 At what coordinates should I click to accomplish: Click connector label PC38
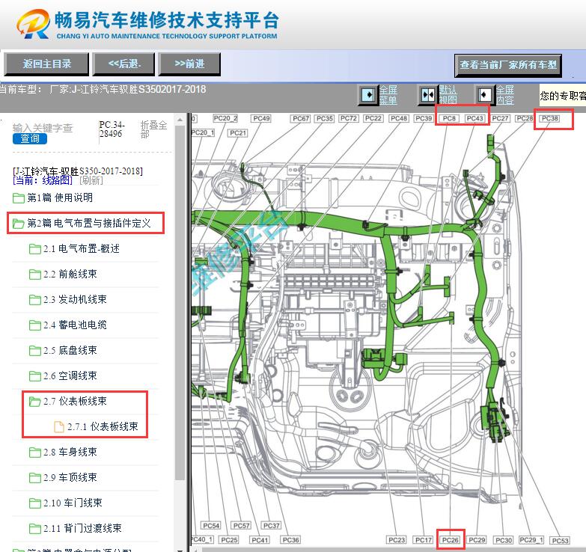tap(550, 118)
